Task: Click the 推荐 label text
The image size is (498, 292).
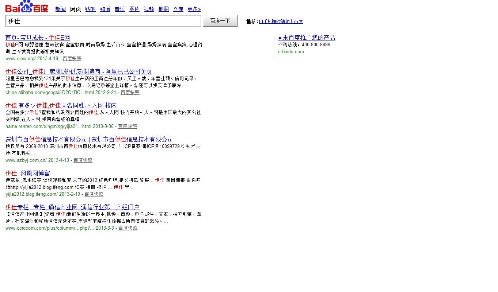Action: [252, 22]
